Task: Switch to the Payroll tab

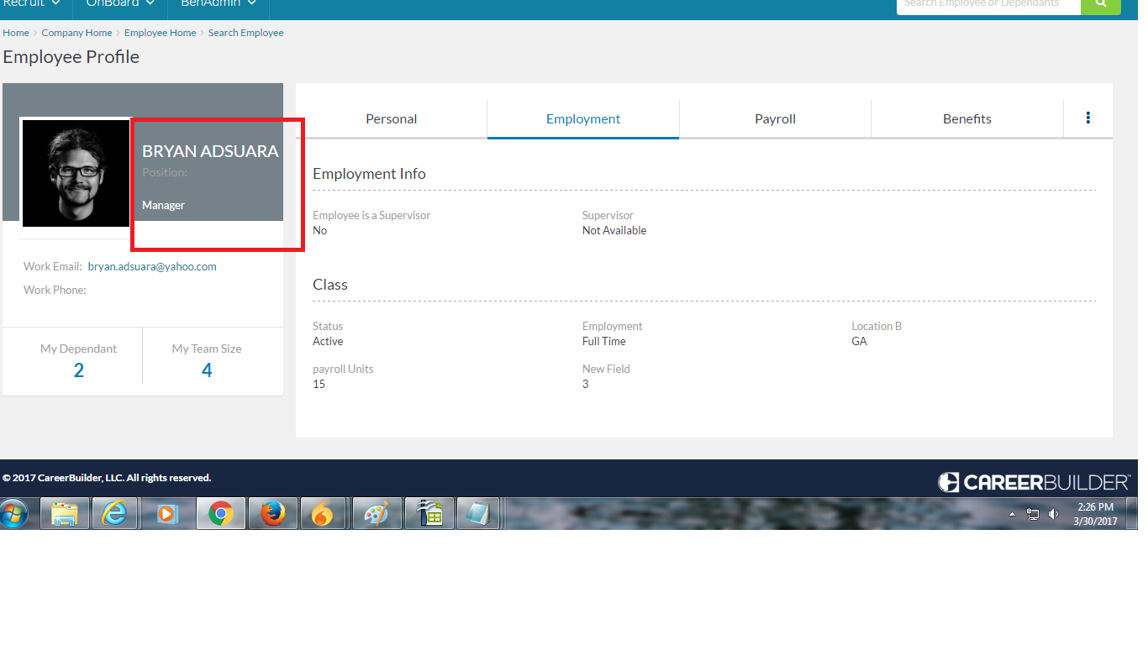Action: point(775,119)
